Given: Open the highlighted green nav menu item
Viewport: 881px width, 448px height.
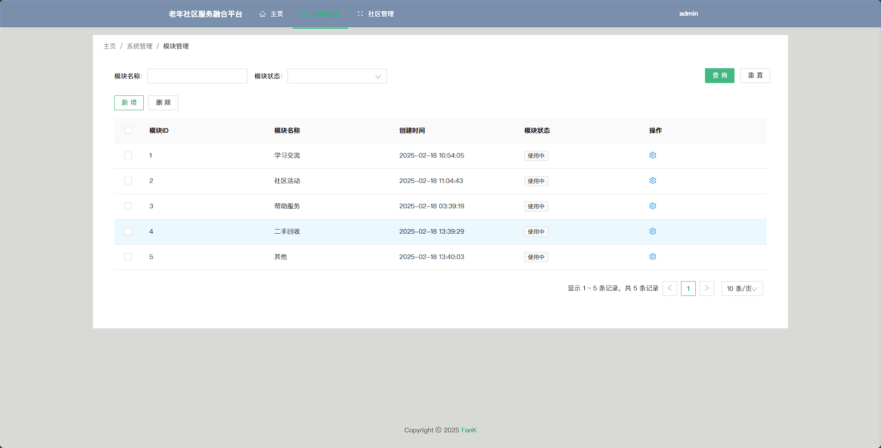Looking at the screenshot, I should pyautogui.click(x=320, y=14).
